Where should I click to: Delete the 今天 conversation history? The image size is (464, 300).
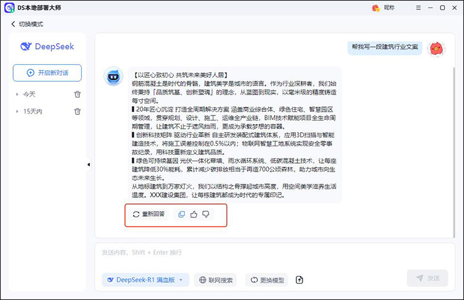click(77, 94)
